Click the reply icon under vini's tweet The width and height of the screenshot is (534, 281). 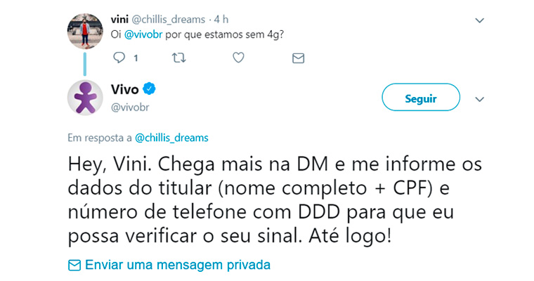click(x=118, y=58)
